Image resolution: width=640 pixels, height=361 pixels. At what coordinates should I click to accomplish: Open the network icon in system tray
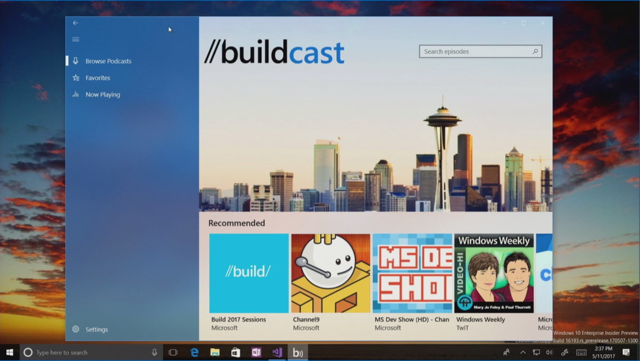[x=536, y=353]
